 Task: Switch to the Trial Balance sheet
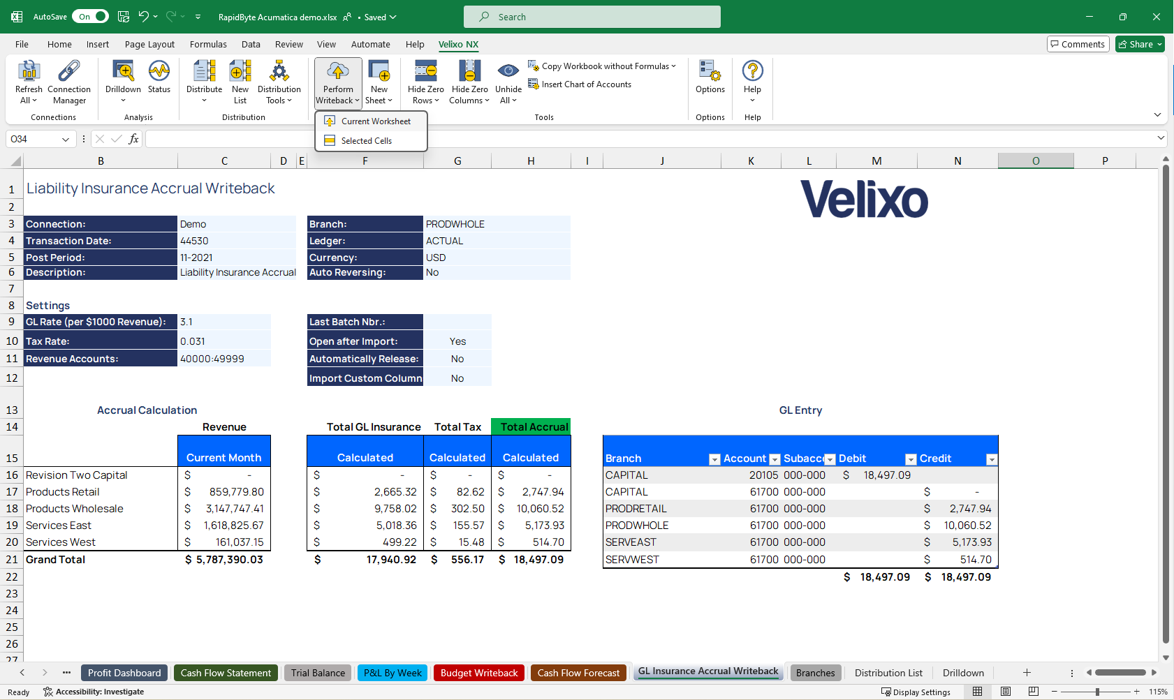[318, 673]
